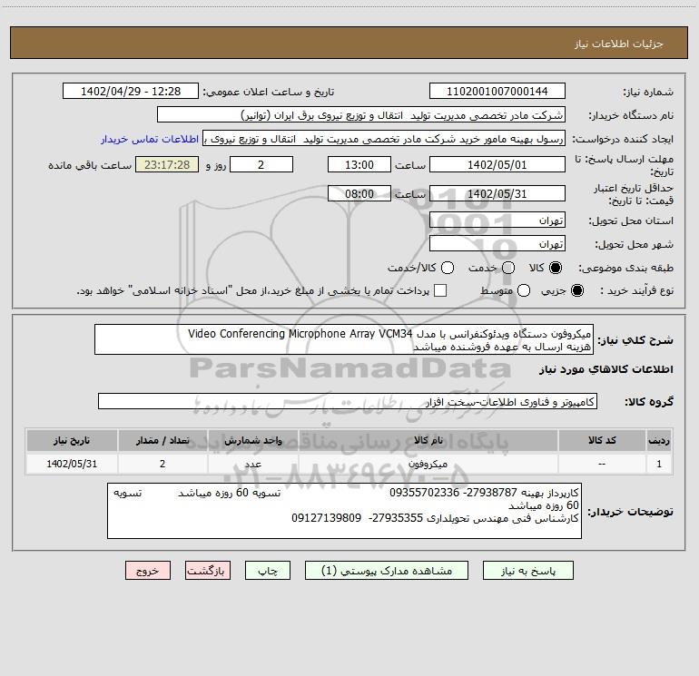This screenshot has height=676, width=699.
Task: Click the گروه کالا field کامپیوتر و فناوری
Action: [348, 401]
